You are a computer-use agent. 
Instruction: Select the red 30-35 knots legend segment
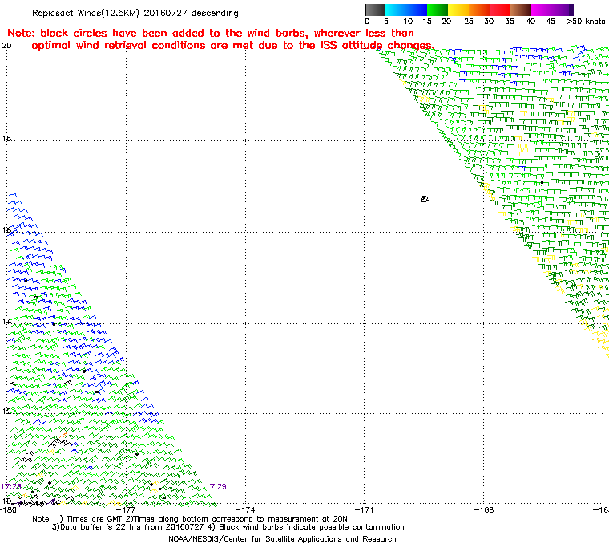pos(500,10)
